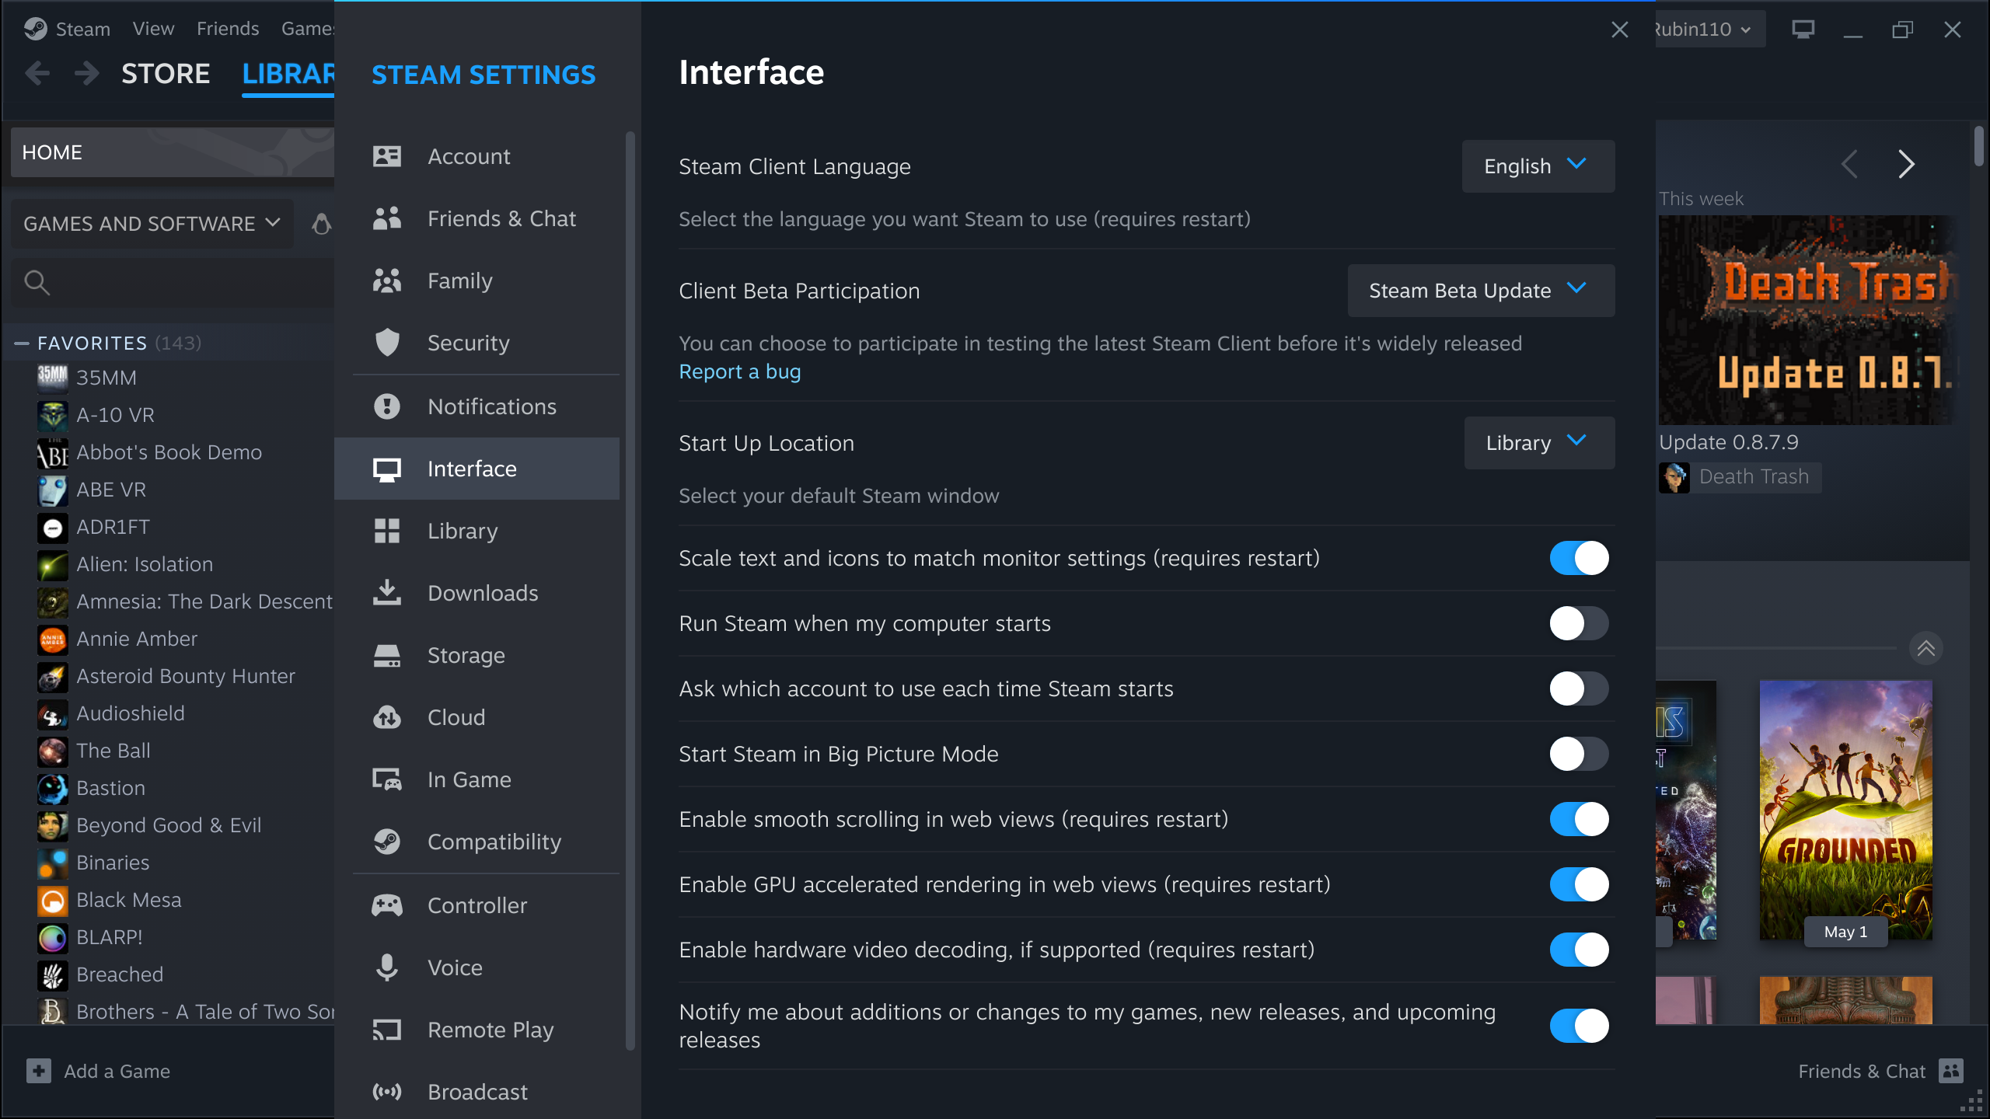Disable hardware video decoding toggle
The height and width of the screenshot is (1119, 1990).
(x=1580, y=950)
